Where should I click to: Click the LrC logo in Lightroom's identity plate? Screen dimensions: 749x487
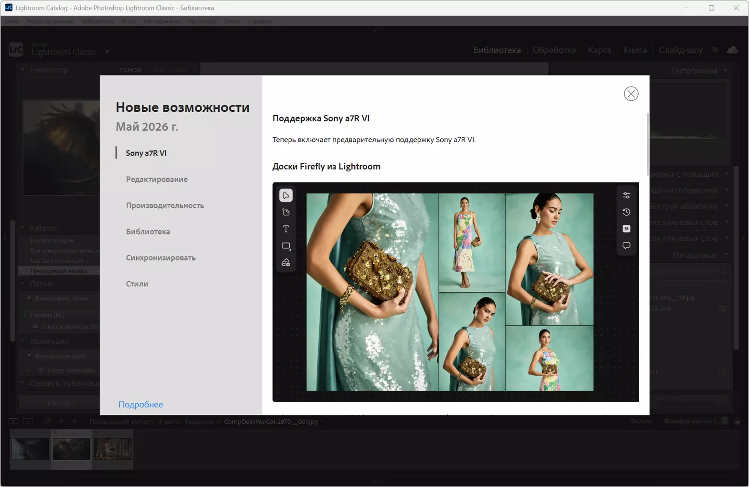pyautogui.click(x=16, y=49)
